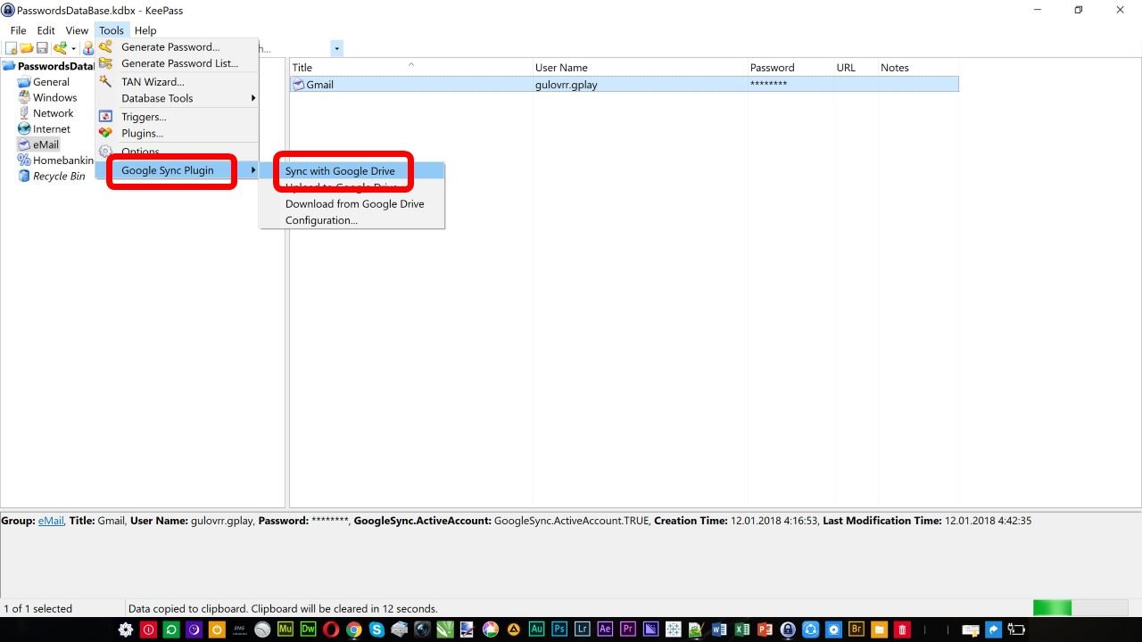Click the '1 of 1 selected' status text
Screen dimensions: 1142x642
[x=38, y=609]
